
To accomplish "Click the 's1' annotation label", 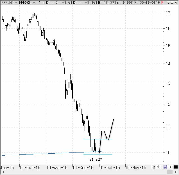I will 91,159.
